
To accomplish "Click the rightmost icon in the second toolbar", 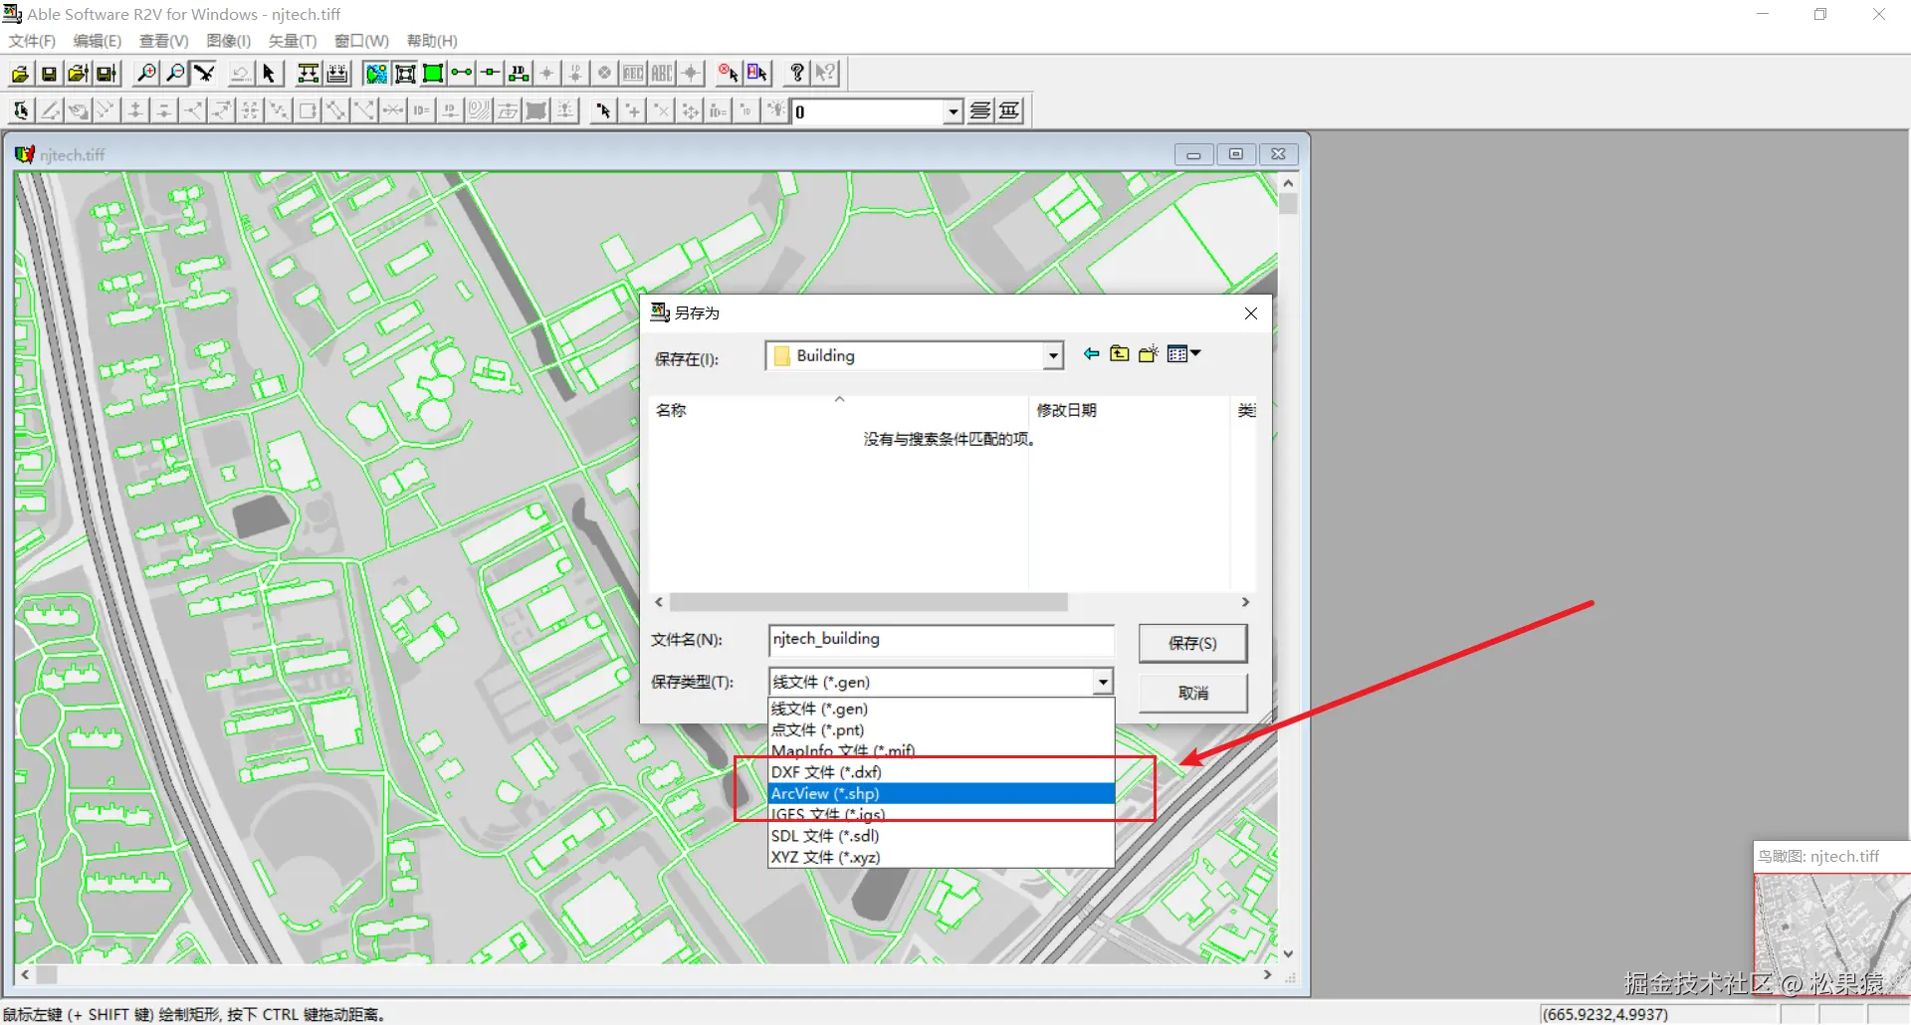I will click(x=1009, y=110).
